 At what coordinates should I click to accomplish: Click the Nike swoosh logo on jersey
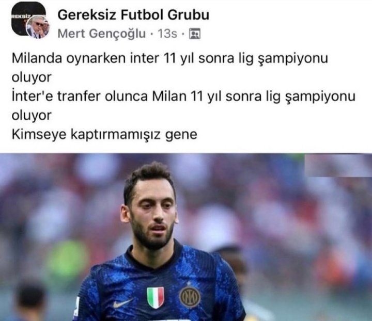[122, 303]
